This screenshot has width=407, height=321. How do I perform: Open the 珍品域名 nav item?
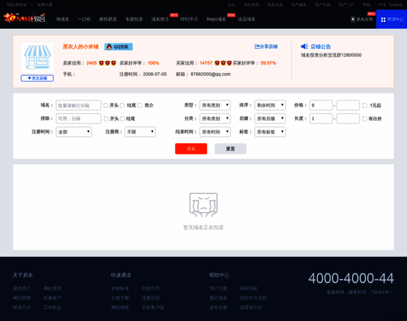tap(246, 19)
